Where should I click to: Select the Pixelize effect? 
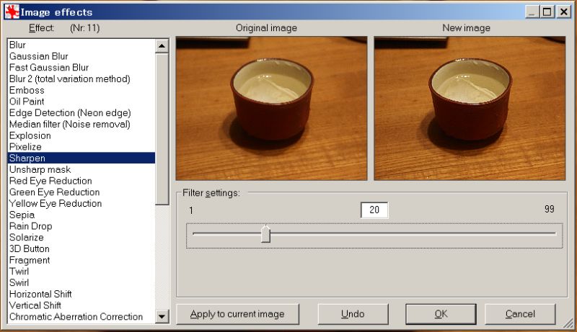click(x=26, y=147)
